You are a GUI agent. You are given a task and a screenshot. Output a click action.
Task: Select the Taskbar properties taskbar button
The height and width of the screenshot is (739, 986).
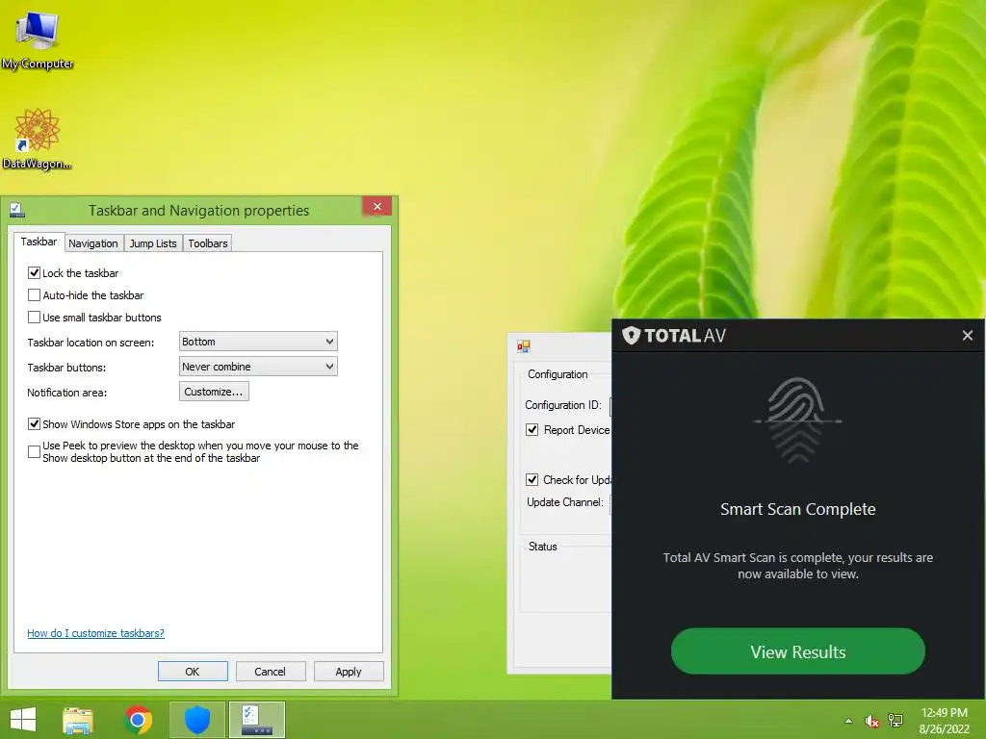pos(256,720)
